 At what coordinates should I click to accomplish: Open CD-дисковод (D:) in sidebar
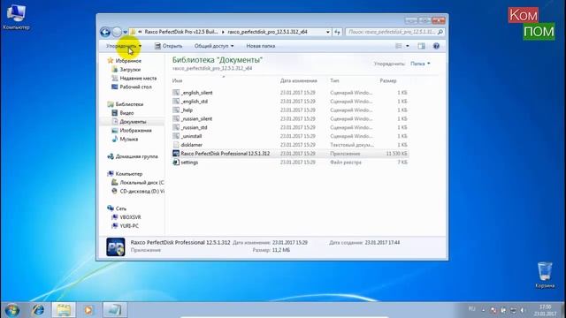coord(138,191)
